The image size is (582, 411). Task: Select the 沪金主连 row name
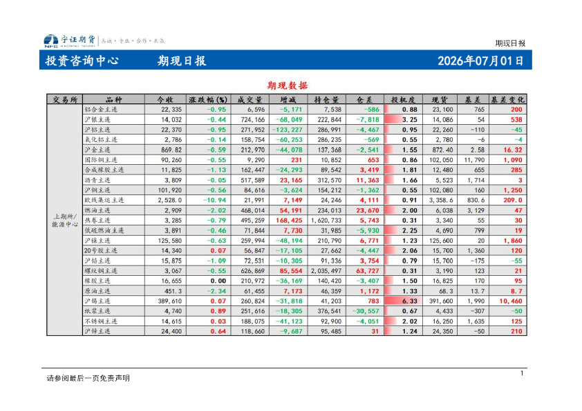tap(97, 150)
